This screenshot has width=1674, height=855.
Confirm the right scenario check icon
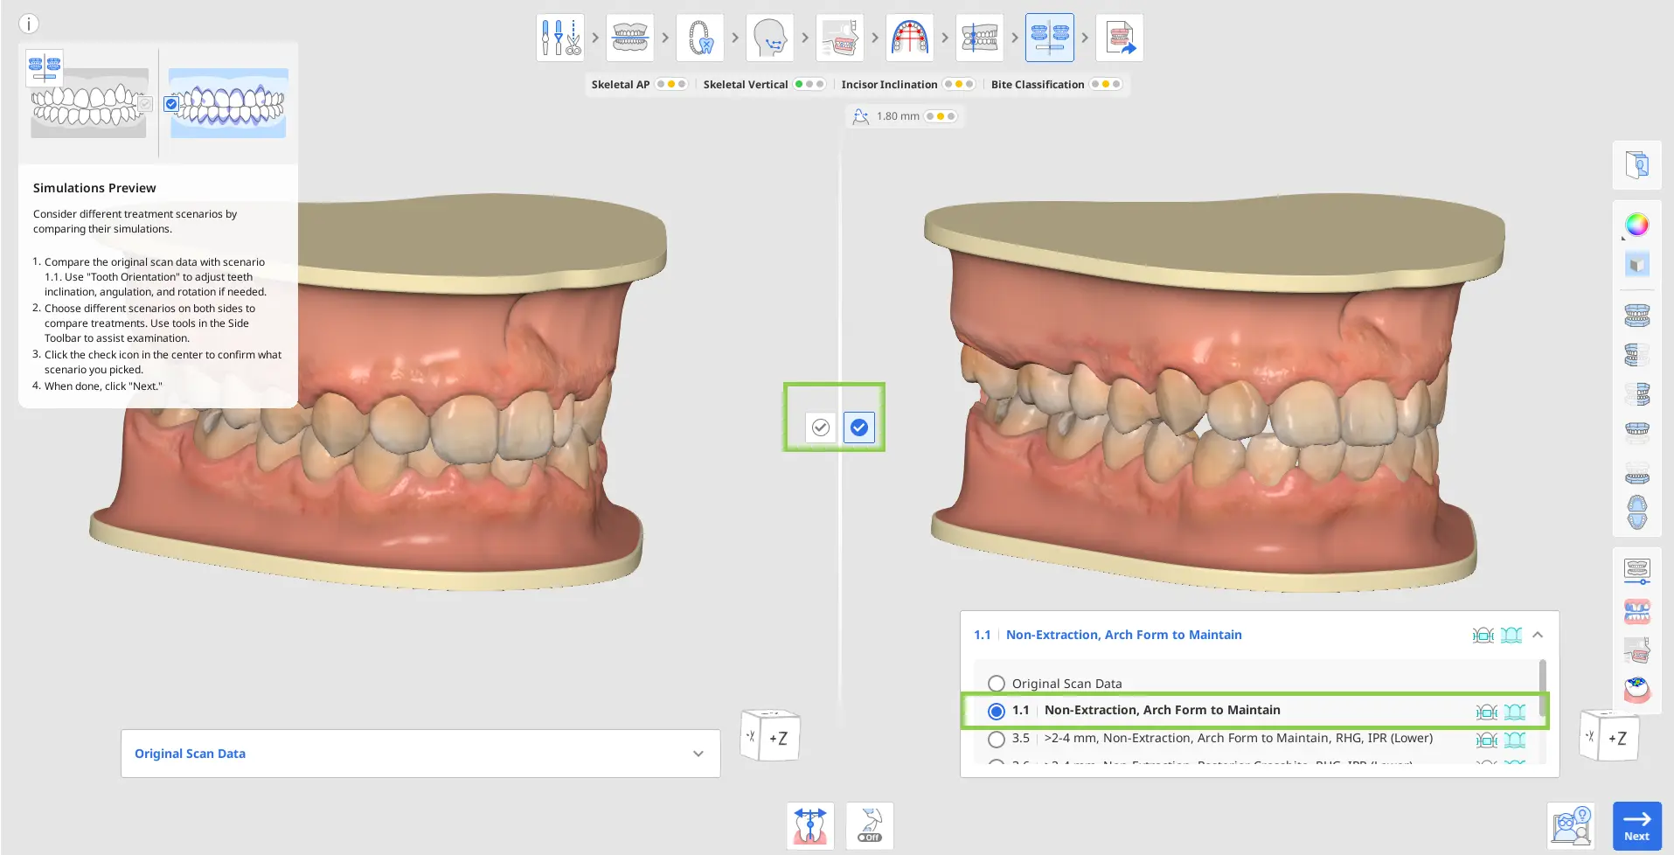[x=859, y=427]
